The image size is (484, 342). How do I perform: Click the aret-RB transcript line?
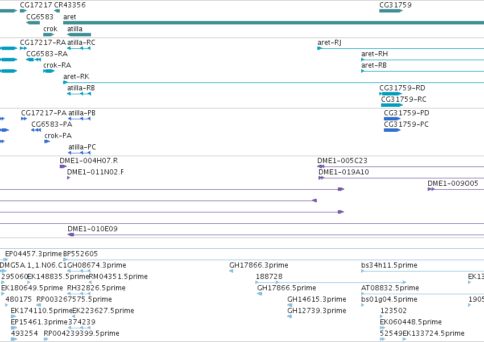click(x=423, y=71)
